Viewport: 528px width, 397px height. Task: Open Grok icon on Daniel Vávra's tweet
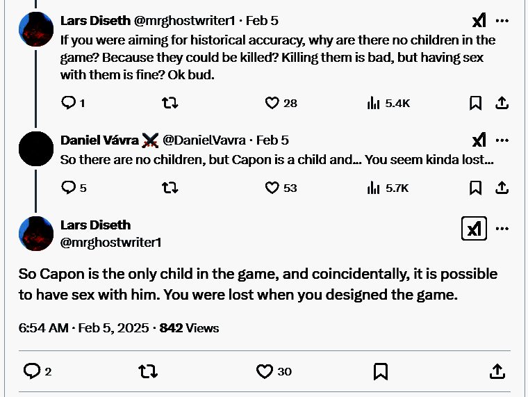pyautogui.click(x=479, y=140)
